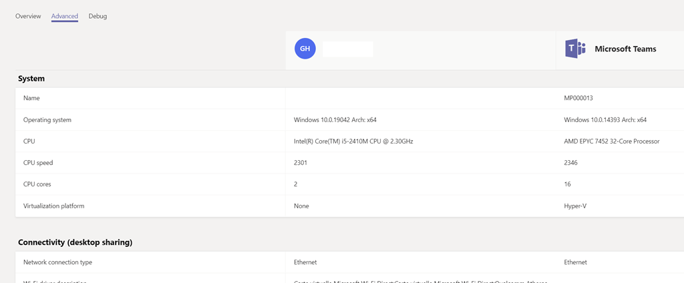Screen dimensions: 684x283
Task: Select the Network connection type row label
Action: tap(57, 262)
